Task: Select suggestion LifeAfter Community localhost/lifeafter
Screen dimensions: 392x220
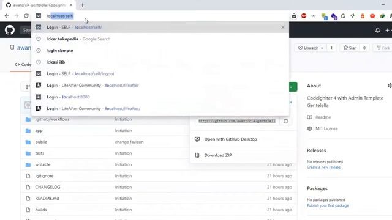Action: point(160,86)
